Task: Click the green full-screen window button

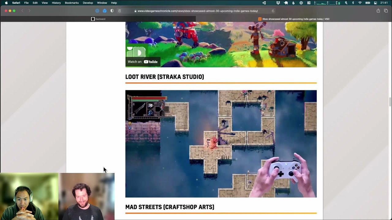Action: pos(14,11)
